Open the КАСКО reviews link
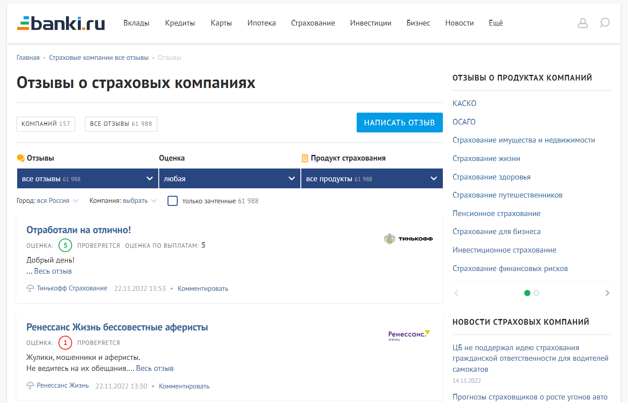 pos(464,103)
